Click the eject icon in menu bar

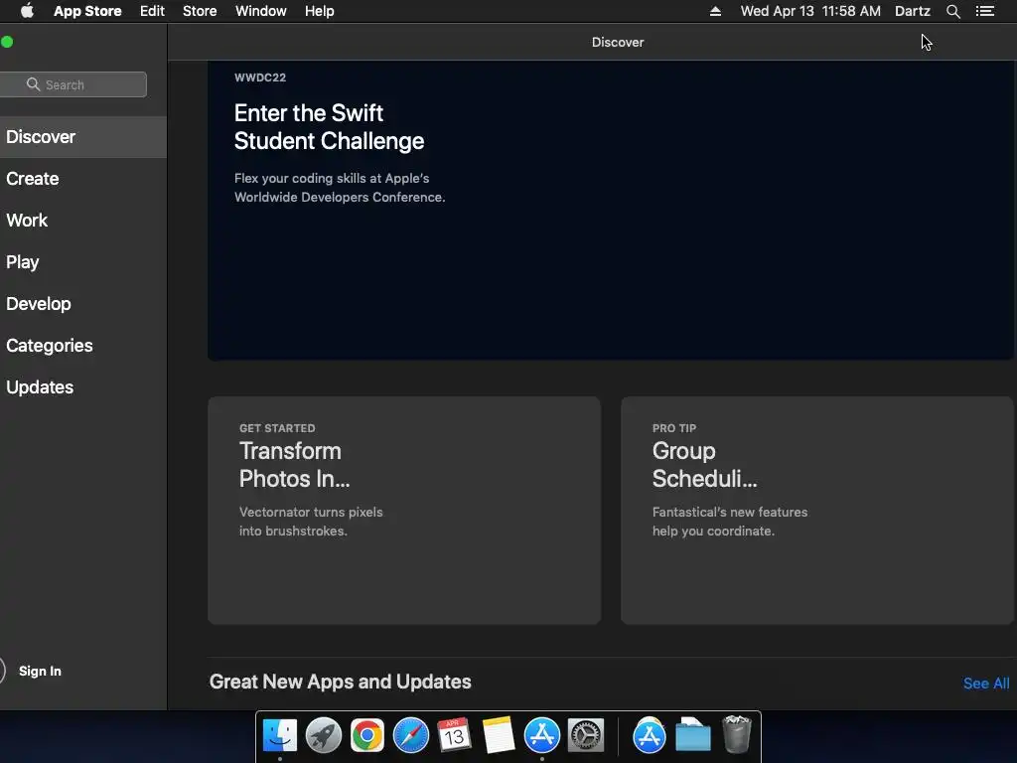coord(715,11)
